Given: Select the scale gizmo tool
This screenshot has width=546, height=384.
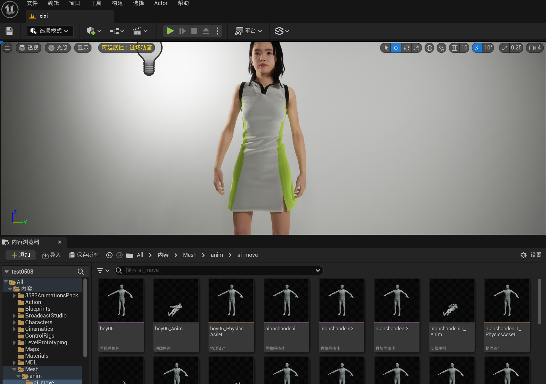Looking at the screenshot, I should 416,48.
